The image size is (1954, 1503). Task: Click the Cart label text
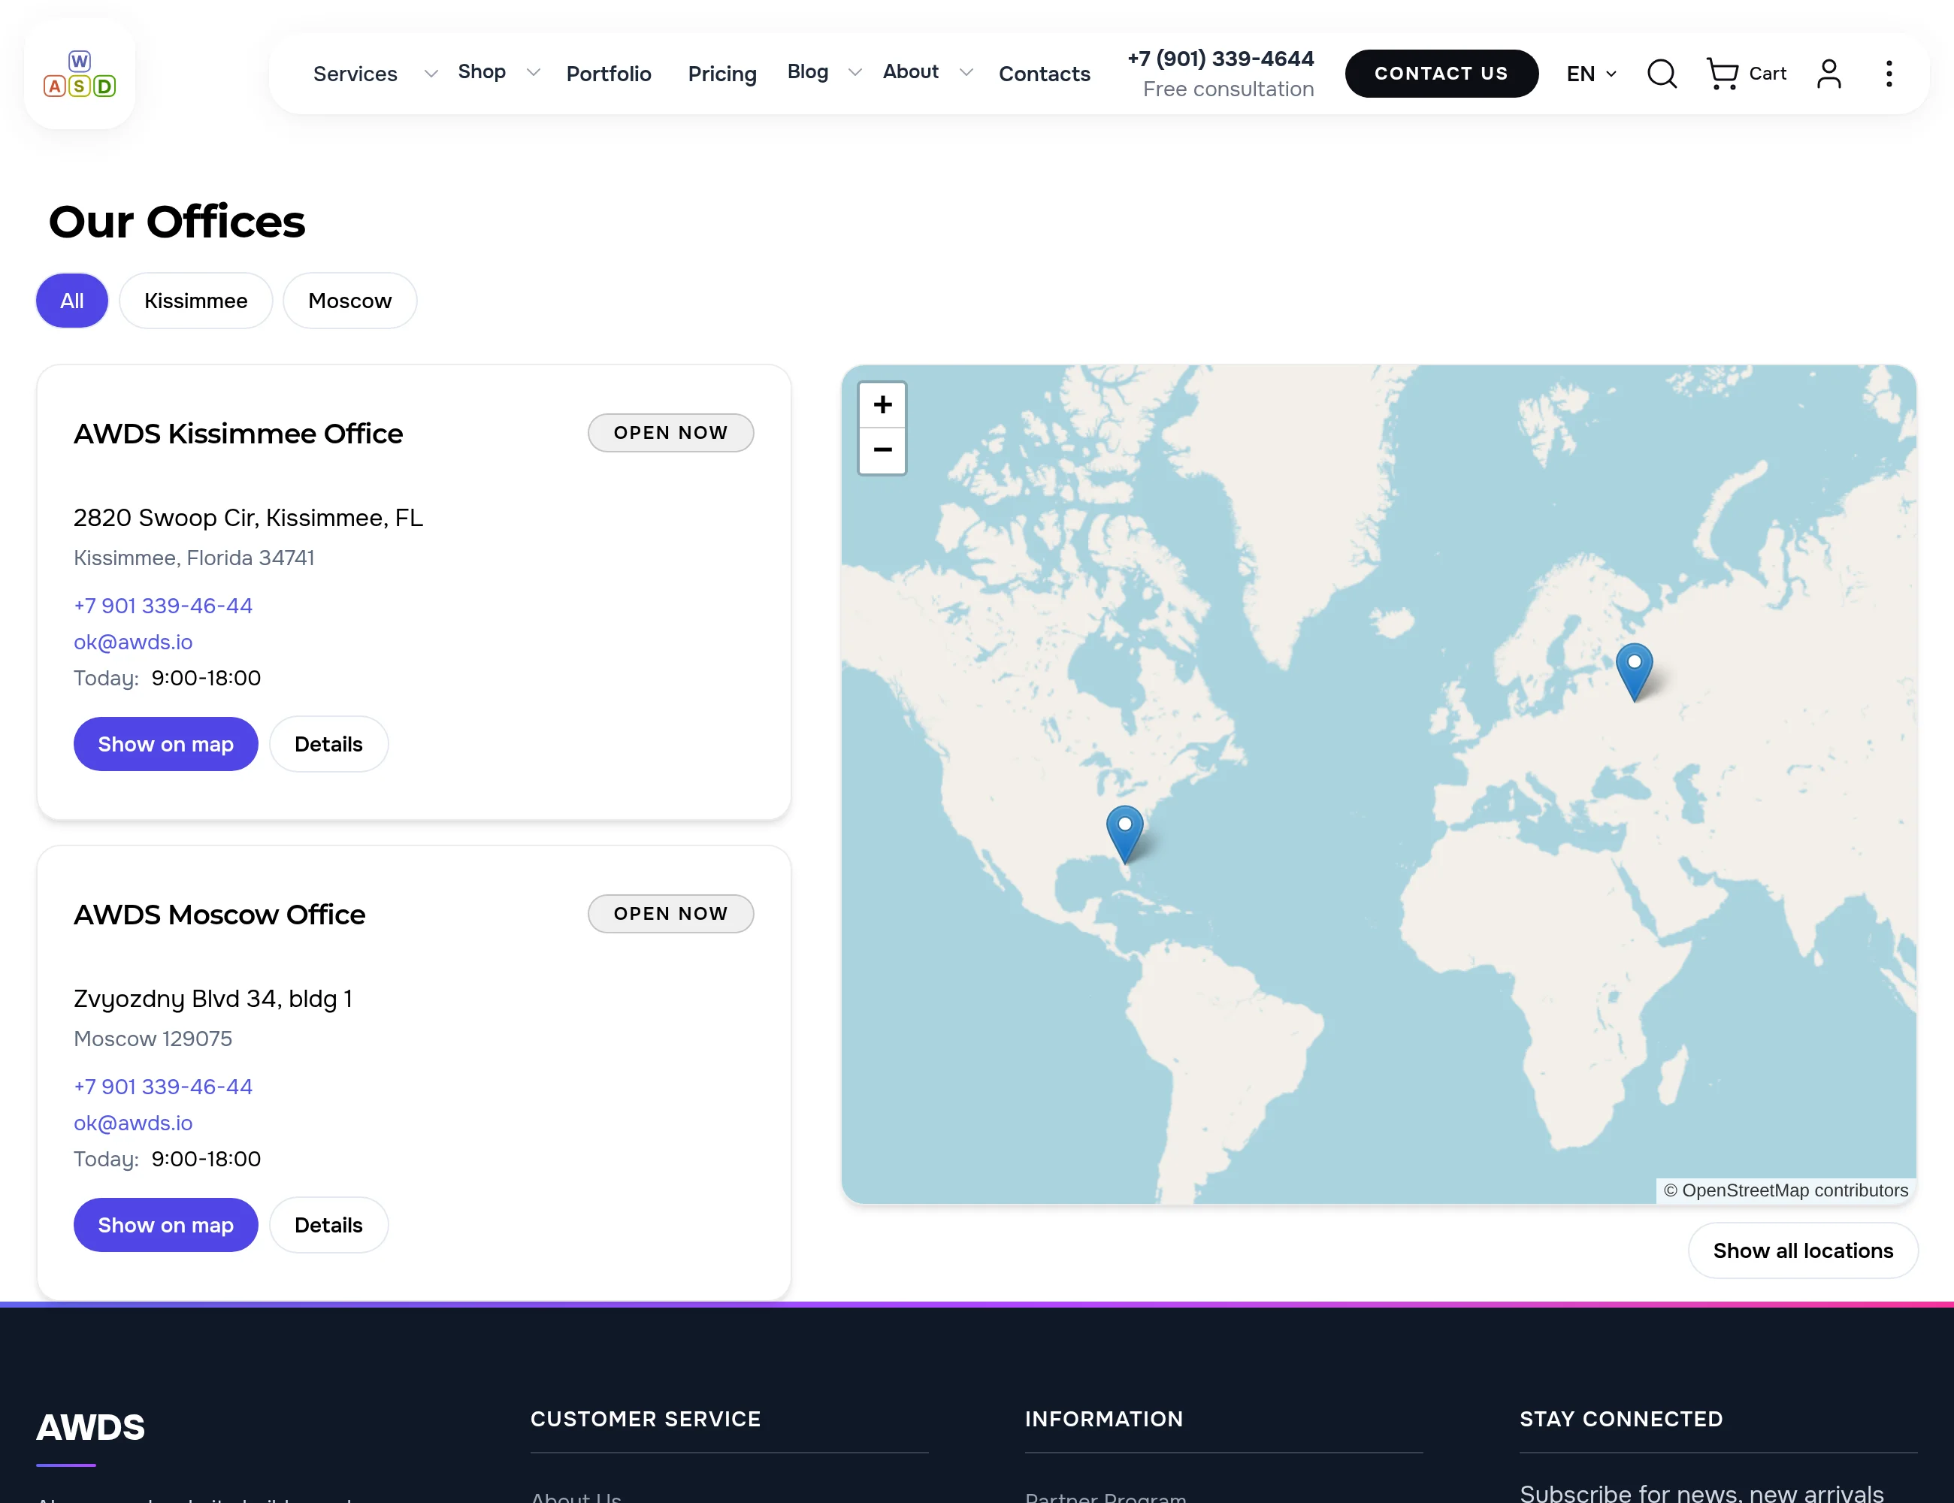pos(1768,74)
